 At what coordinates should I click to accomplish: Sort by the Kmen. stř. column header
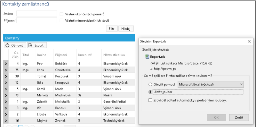(x=89, y=55)
